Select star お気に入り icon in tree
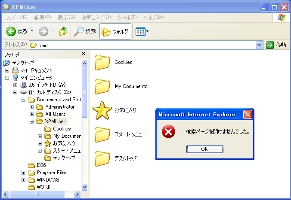The height and width of the screenshot is (200, 291). [48, 143]
